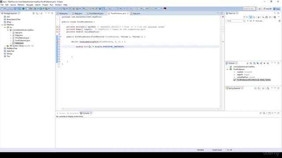Switch to the Java perspective
Screen dimensions: 282x158
[x=277, y=9]
